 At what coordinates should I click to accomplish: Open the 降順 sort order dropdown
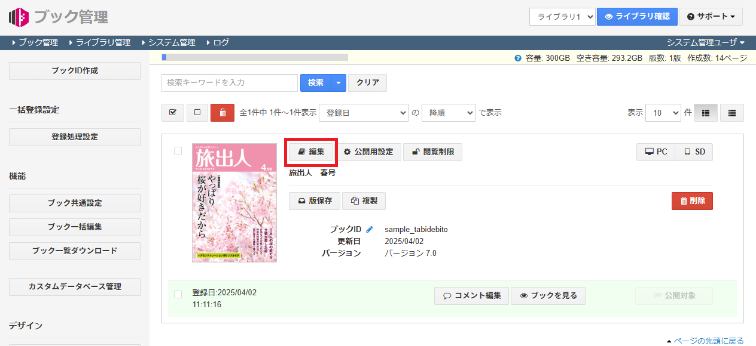pyautogui.click(x=448, y=112)
